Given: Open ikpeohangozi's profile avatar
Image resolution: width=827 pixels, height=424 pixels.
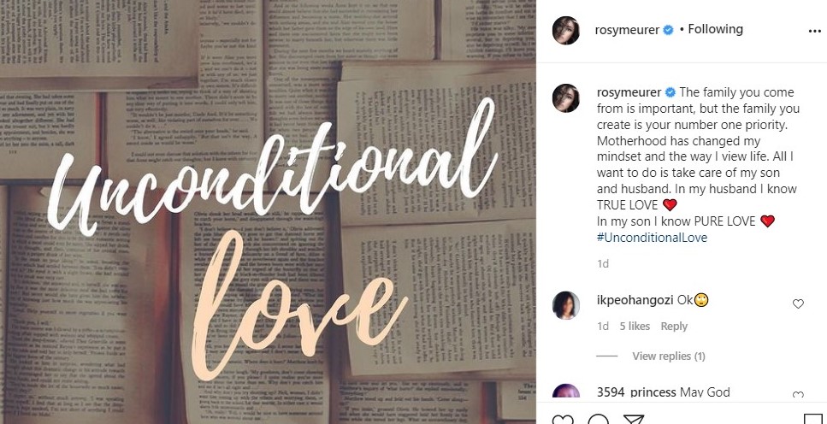Looking at the screenshot, I should click(x=566, y=305).
